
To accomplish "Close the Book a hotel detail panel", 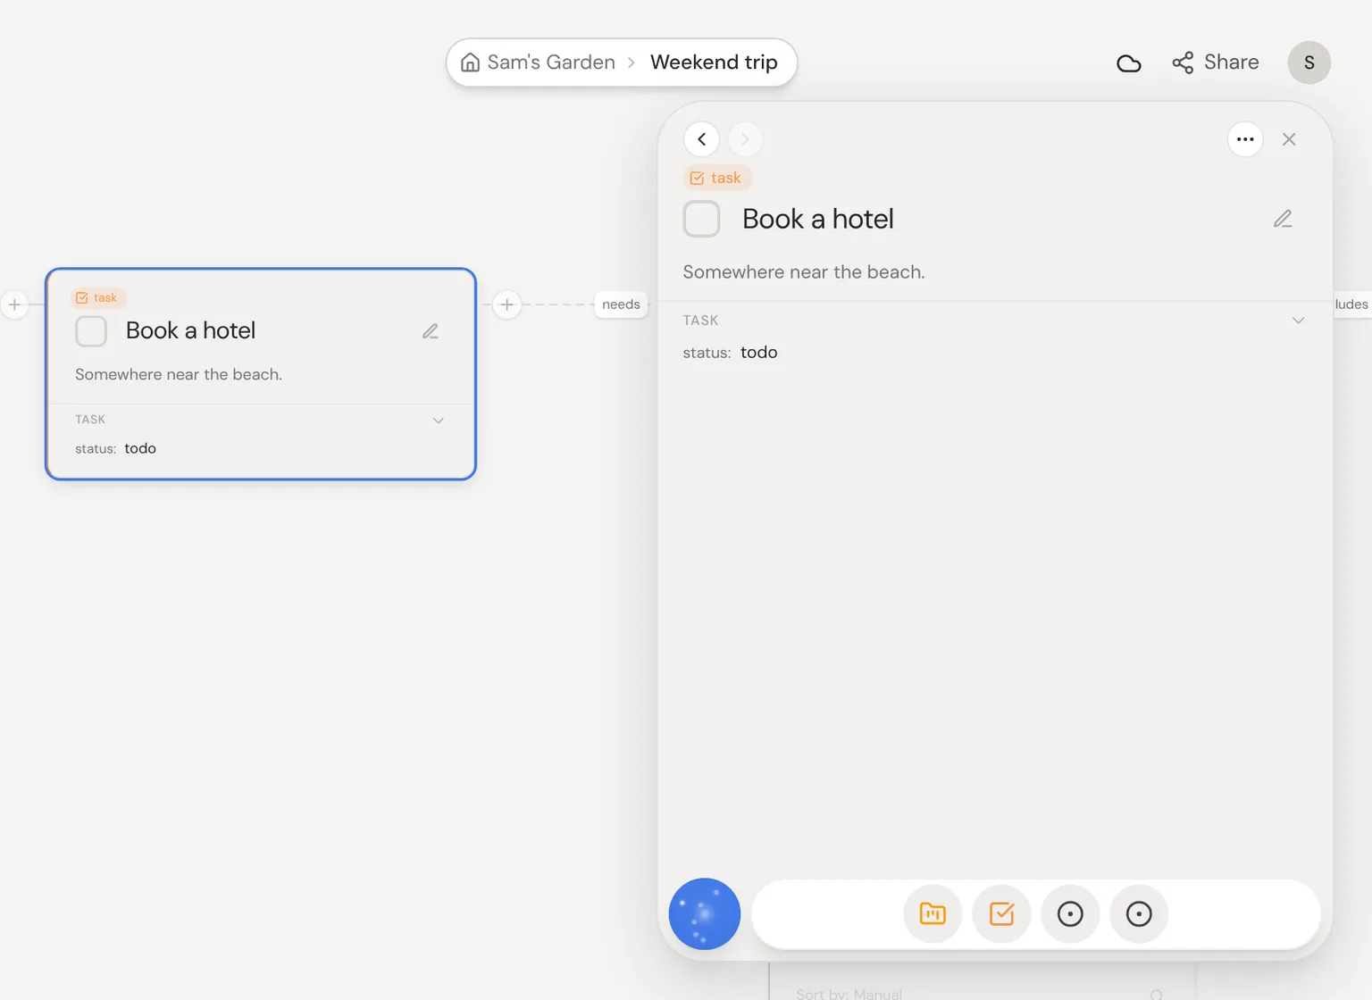I will click(x=1289, y=139).
